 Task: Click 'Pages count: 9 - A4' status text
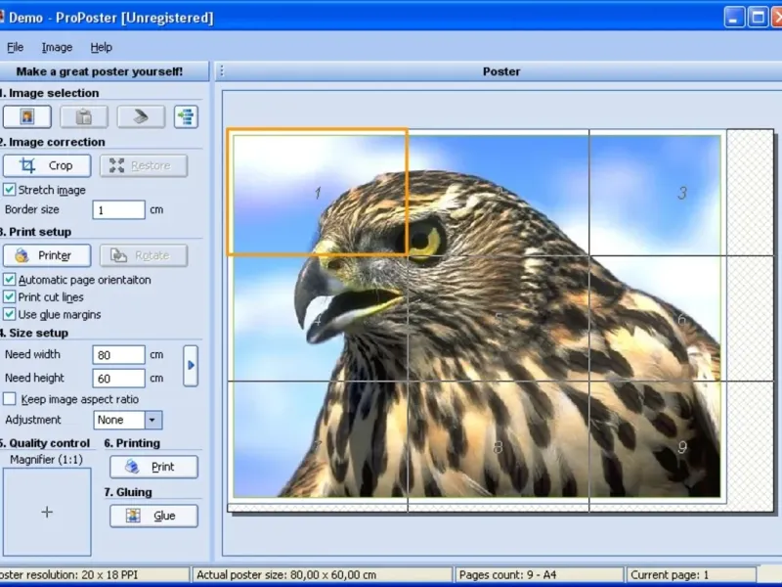[x=507, y=575]
